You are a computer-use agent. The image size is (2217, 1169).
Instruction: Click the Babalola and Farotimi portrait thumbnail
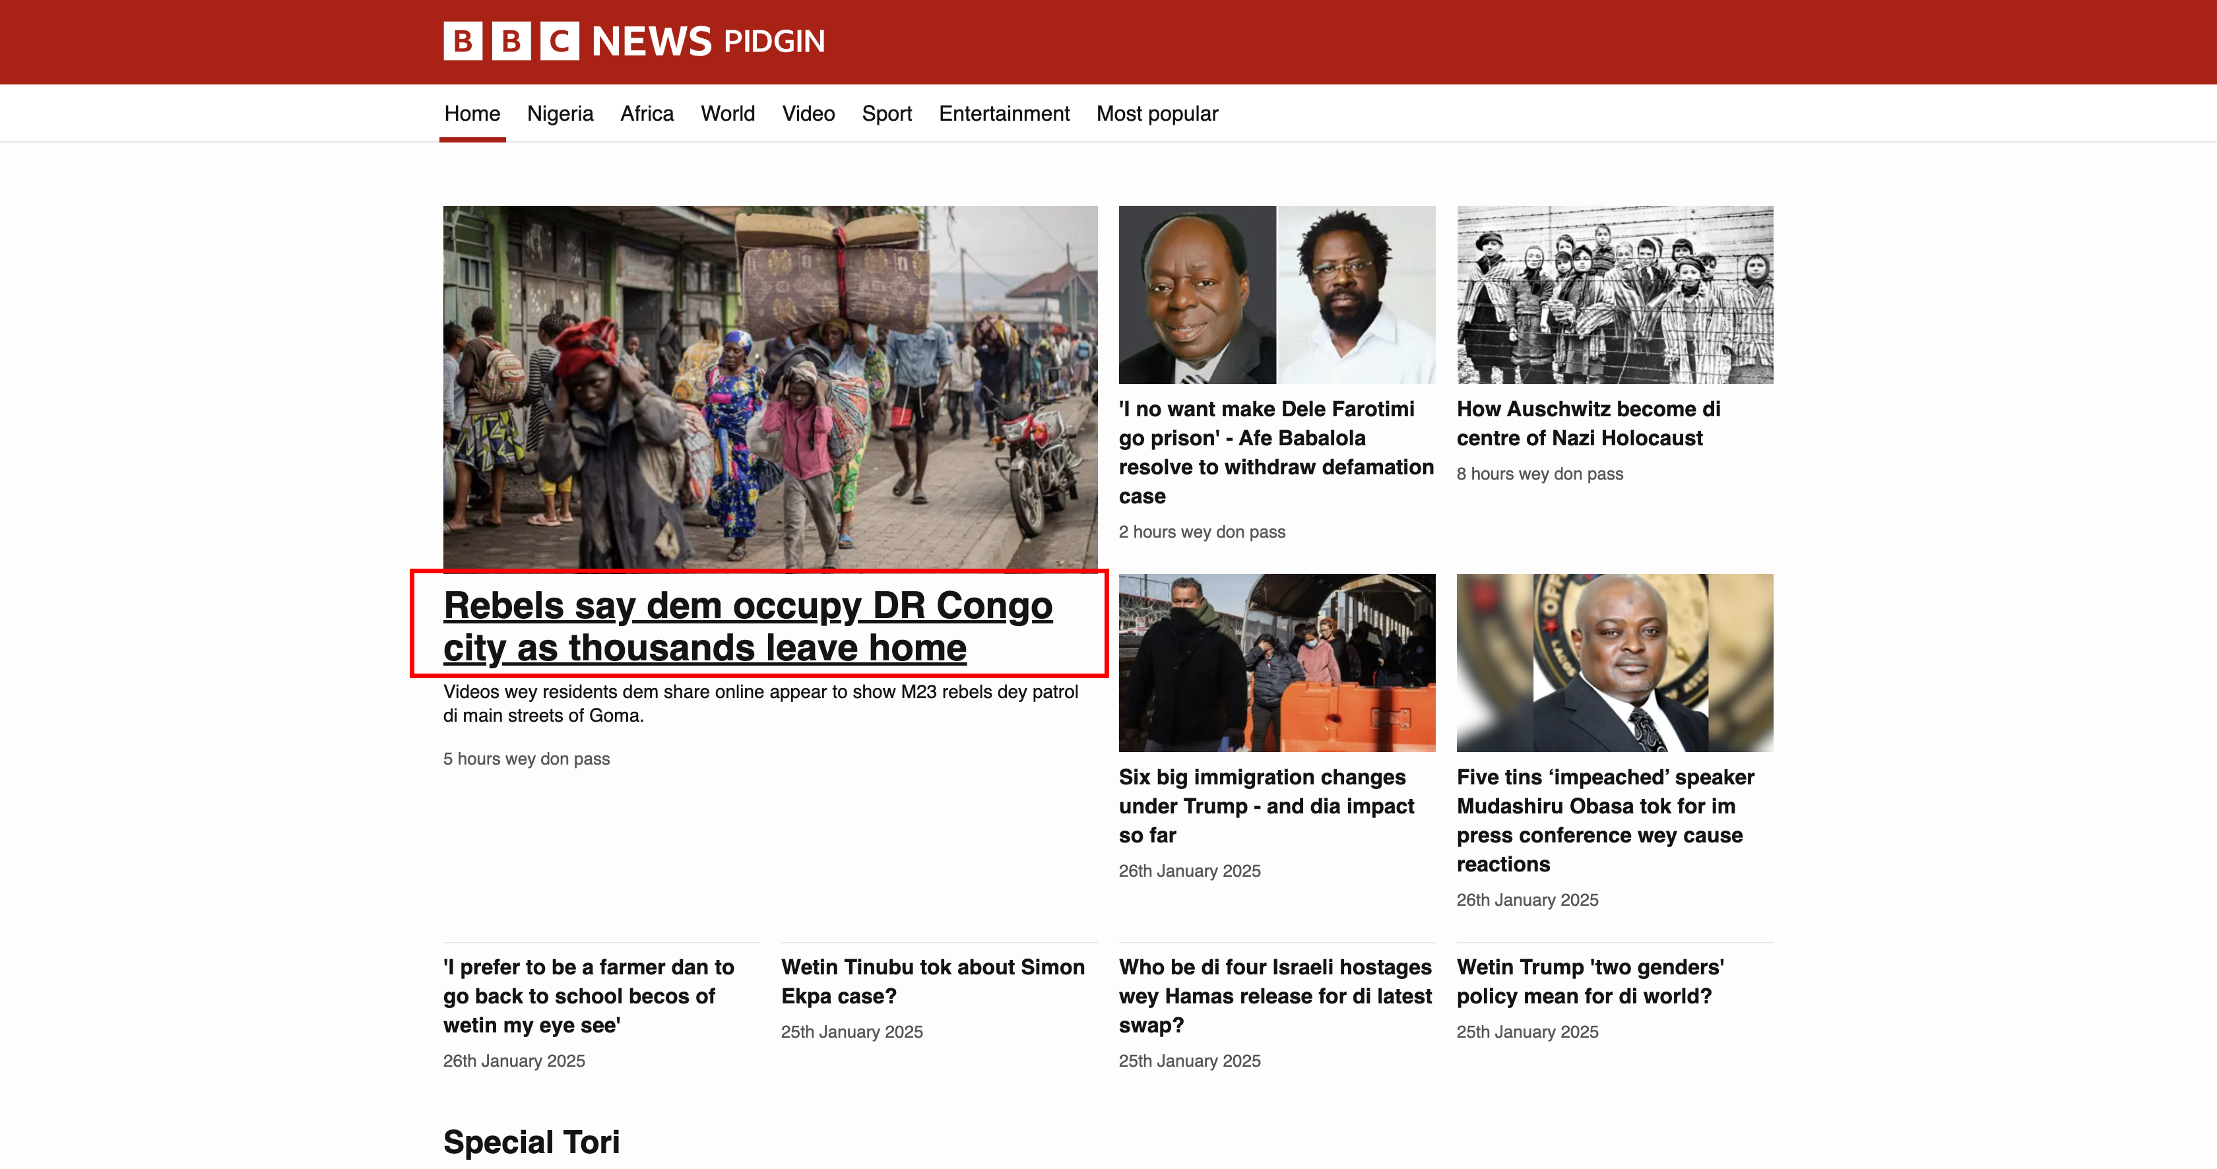(1276, 294)
